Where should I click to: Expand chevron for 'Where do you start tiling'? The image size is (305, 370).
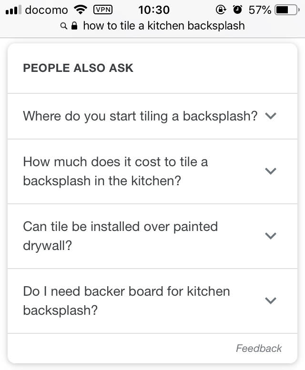pos(271,116)
